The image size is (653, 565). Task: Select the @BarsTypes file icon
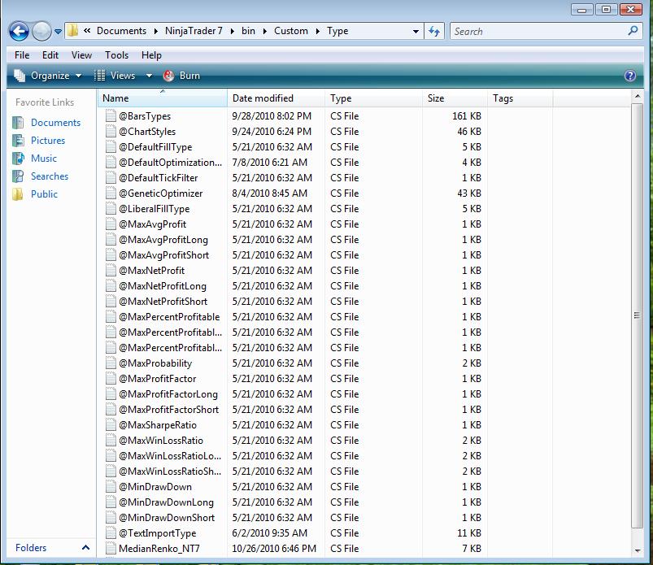click(111, 115)
